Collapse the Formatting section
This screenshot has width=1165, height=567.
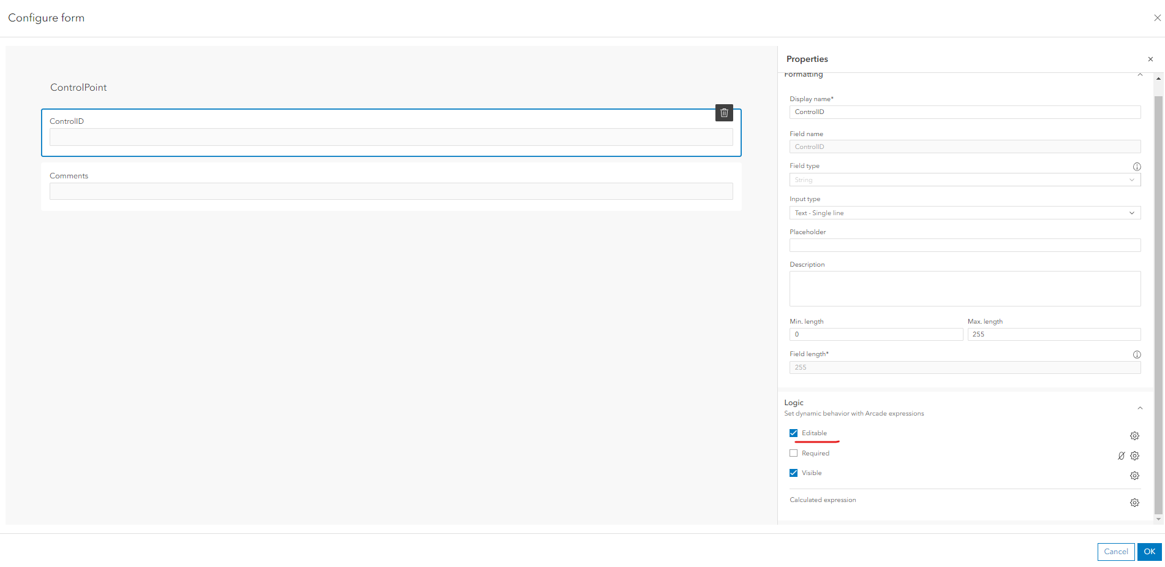1140,75
